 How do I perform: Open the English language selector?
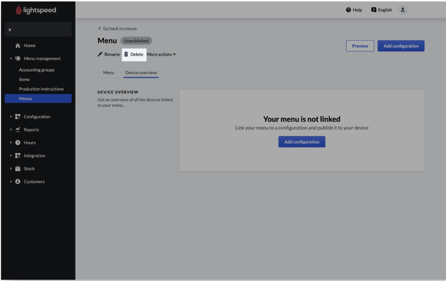[382, 10]
